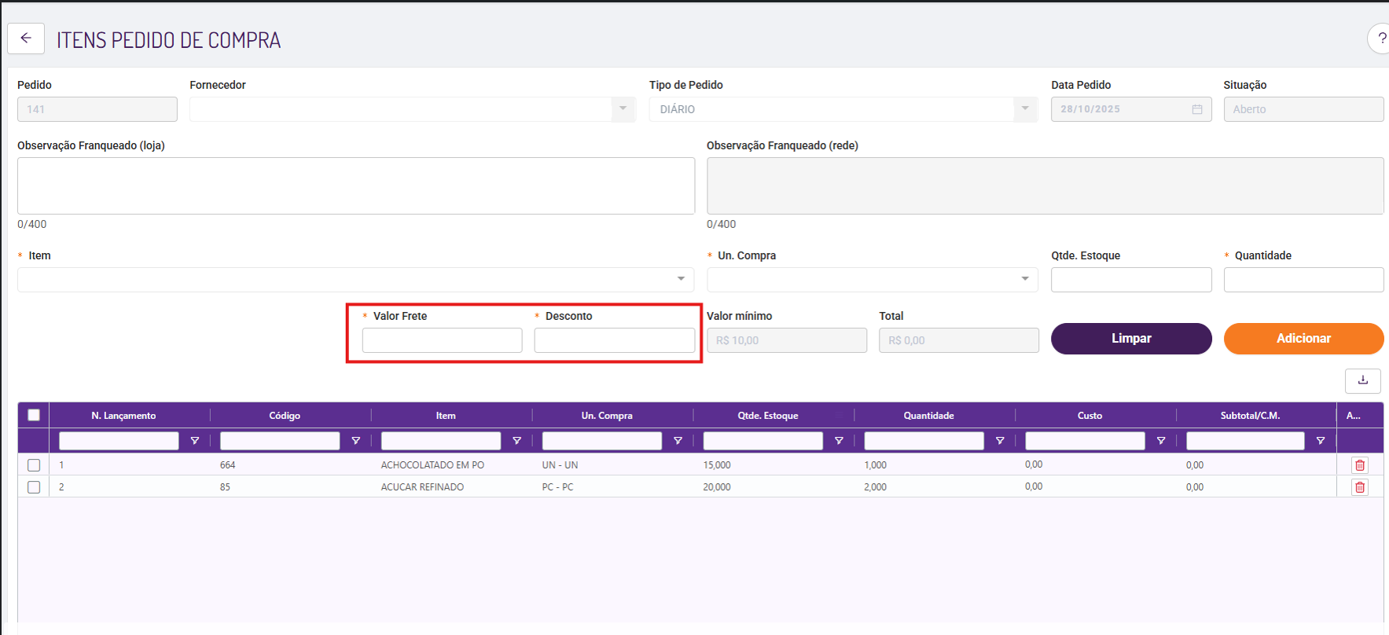The width and height of the screenshot is (1389, 635).
Task: Open the filter icon for Código column
Action: click(x=356, y=441)
